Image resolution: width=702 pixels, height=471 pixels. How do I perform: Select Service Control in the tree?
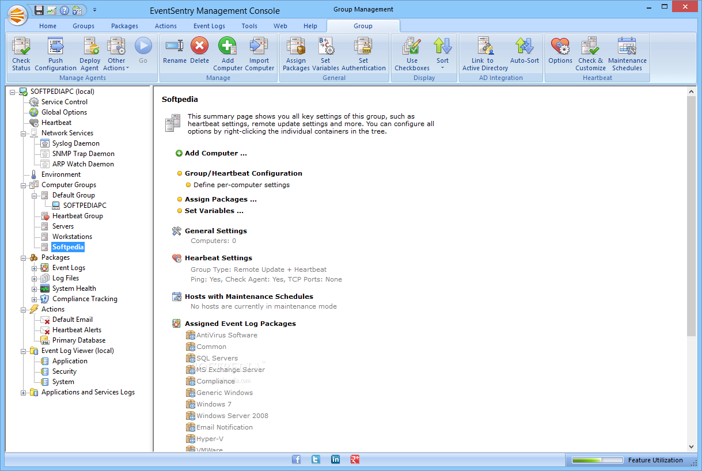click(x=64, y=102)
